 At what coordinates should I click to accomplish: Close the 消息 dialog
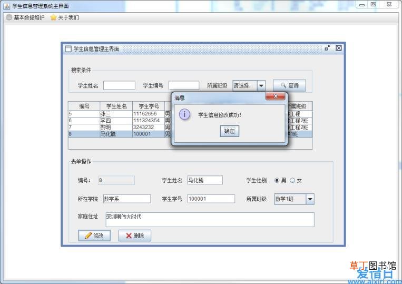click(x=276, y=96)
